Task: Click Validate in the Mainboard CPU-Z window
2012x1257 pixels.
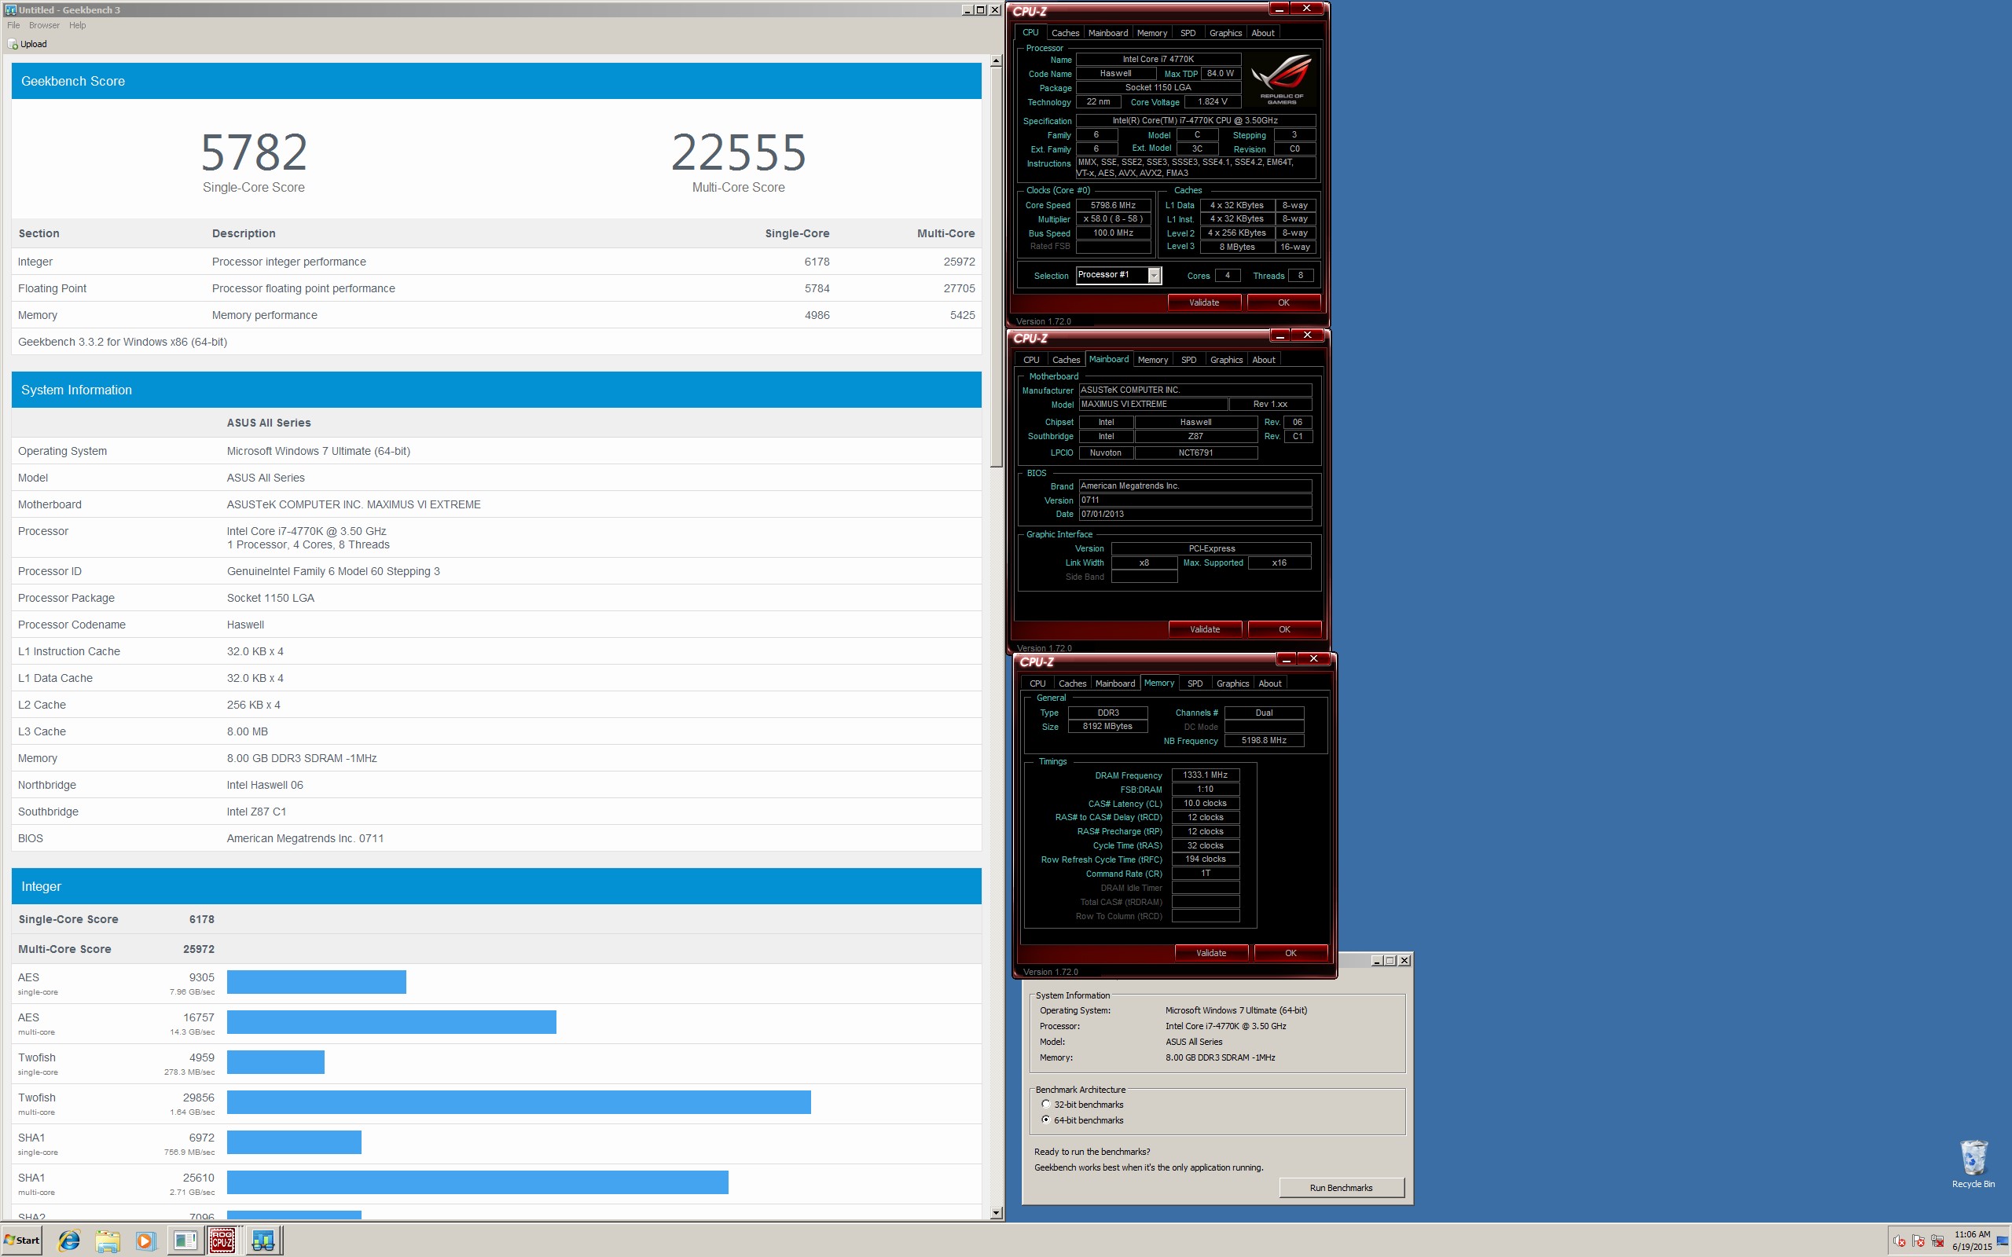Action: click(1204, 629)
